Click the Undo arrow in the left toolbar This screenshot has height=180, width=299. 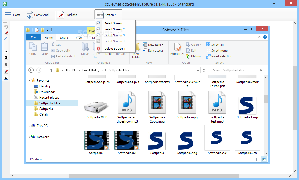point(6,27)
